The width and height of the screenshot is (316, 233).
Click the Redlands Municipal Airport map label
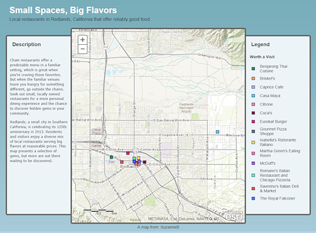click(186, 107)
